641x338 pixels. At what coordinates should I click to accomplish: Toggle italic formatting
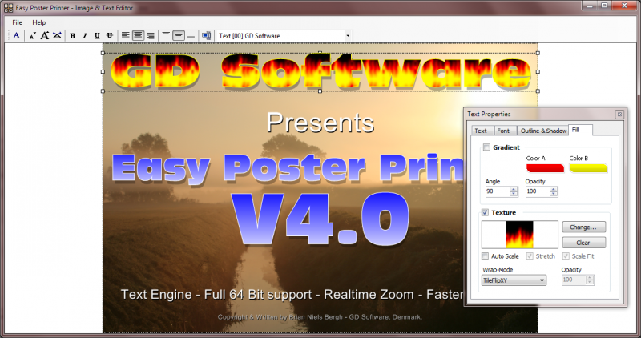(x=85, y=36)
